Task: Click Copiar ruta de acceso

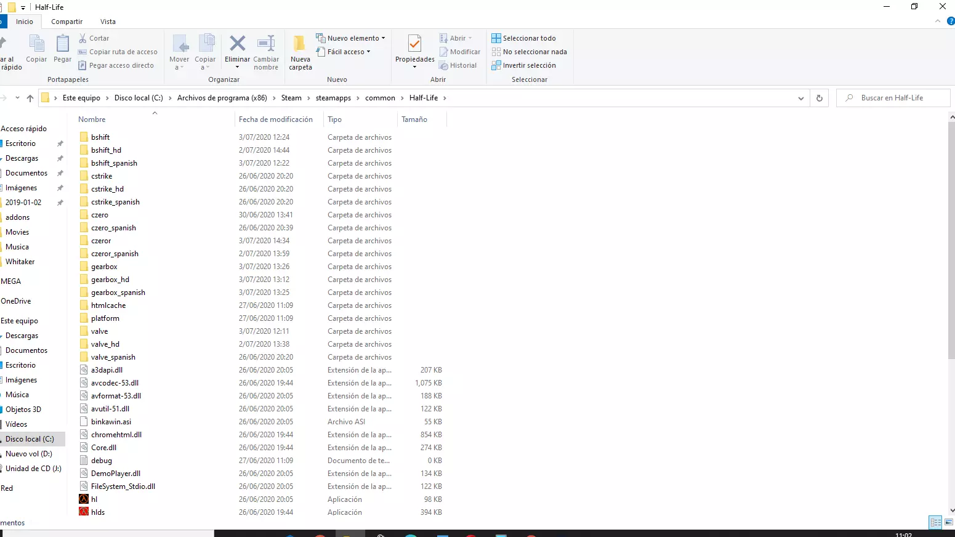Action: pos(118,52)
